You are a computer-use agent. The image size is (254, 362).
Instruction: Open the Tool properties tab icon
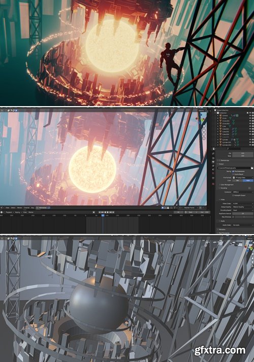coord(213,153)
